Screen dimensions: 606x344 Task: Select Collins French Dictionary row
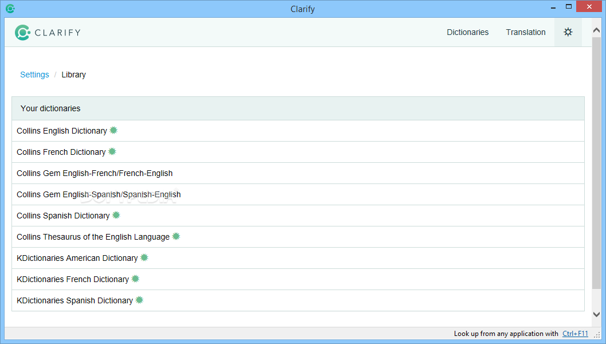click(298, 152)
